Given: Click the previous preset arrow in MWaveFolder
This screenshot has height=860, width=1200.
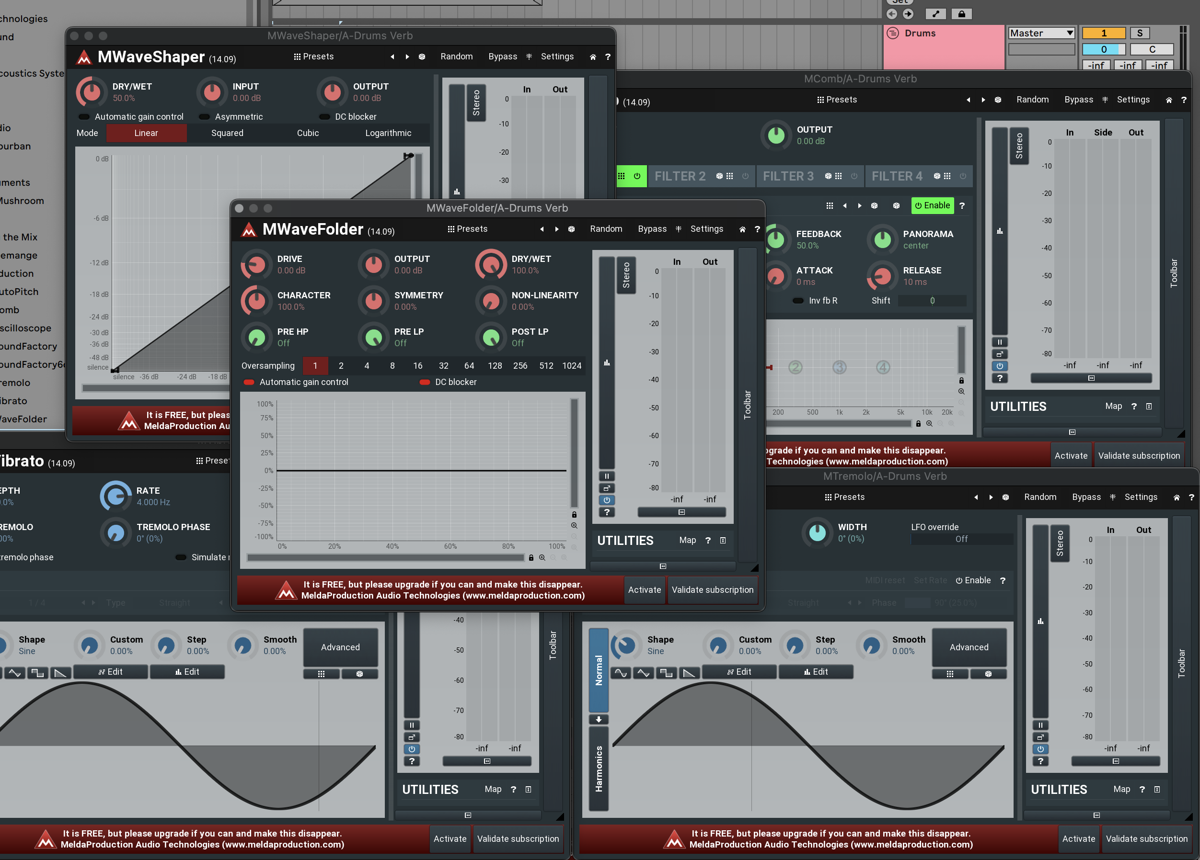Looking at the screenshot, I should tap(542, 229).
